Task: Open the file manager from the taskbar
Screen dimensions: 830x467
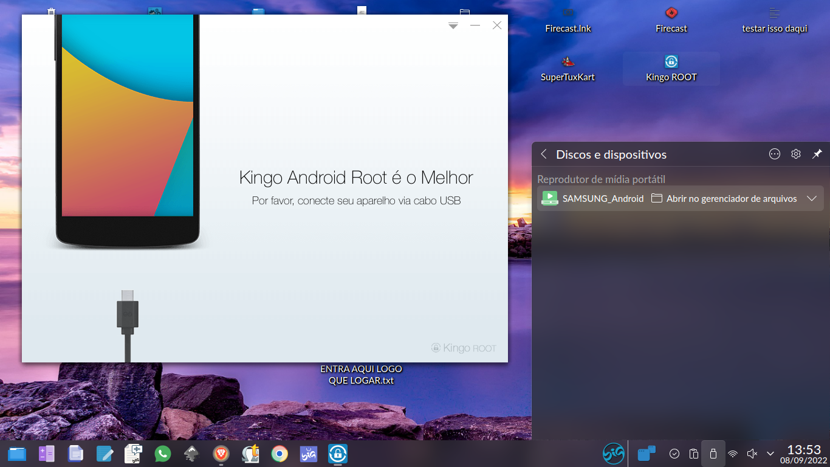Action: 17,454
